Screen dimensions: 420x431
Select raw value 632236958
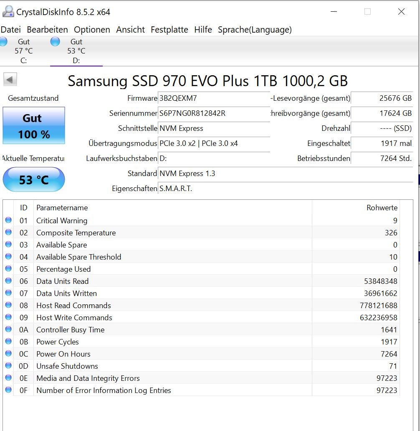click(x=379, y=317)
